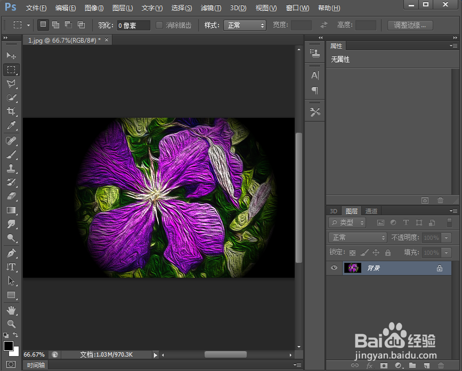Select the Polygonal Lasso tool

pyautogui.click(x=11, y=84)
